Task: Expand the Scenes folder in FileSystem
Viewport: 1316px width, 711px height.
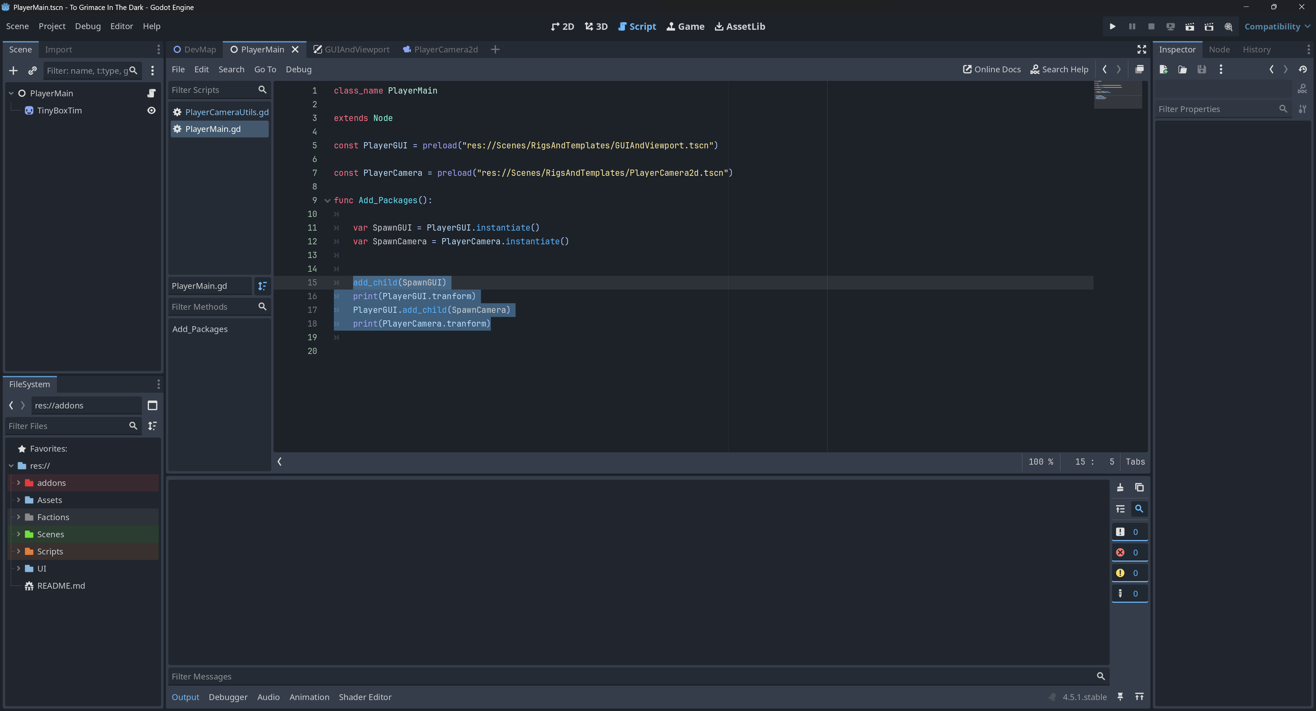Action: [19, 534]
